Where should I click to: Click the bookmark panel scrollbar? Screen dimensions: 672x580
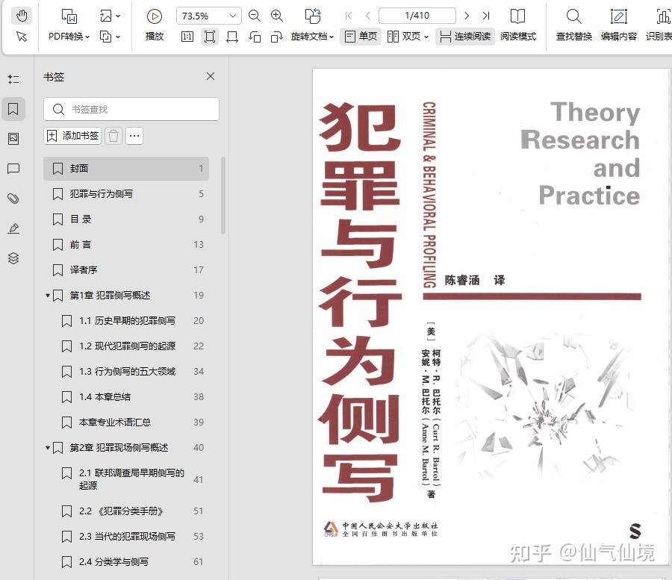tap(223, 196)
